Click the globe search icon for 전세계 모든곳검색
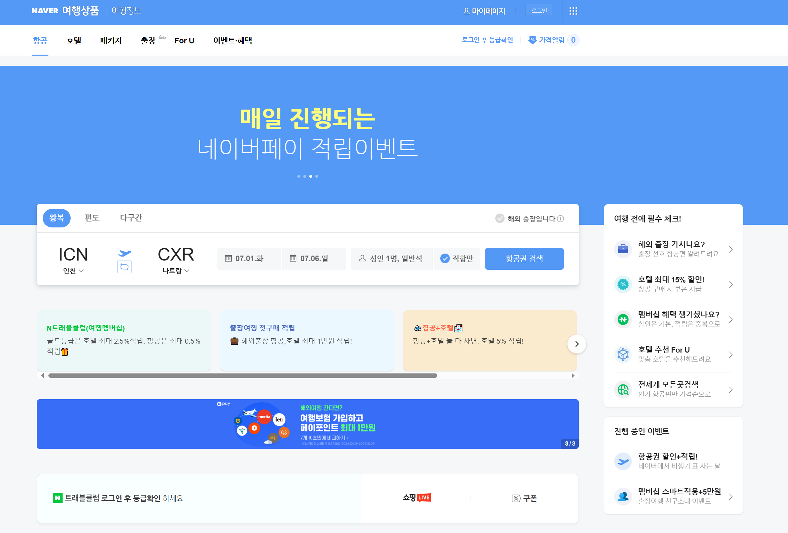 click(623, 390)
